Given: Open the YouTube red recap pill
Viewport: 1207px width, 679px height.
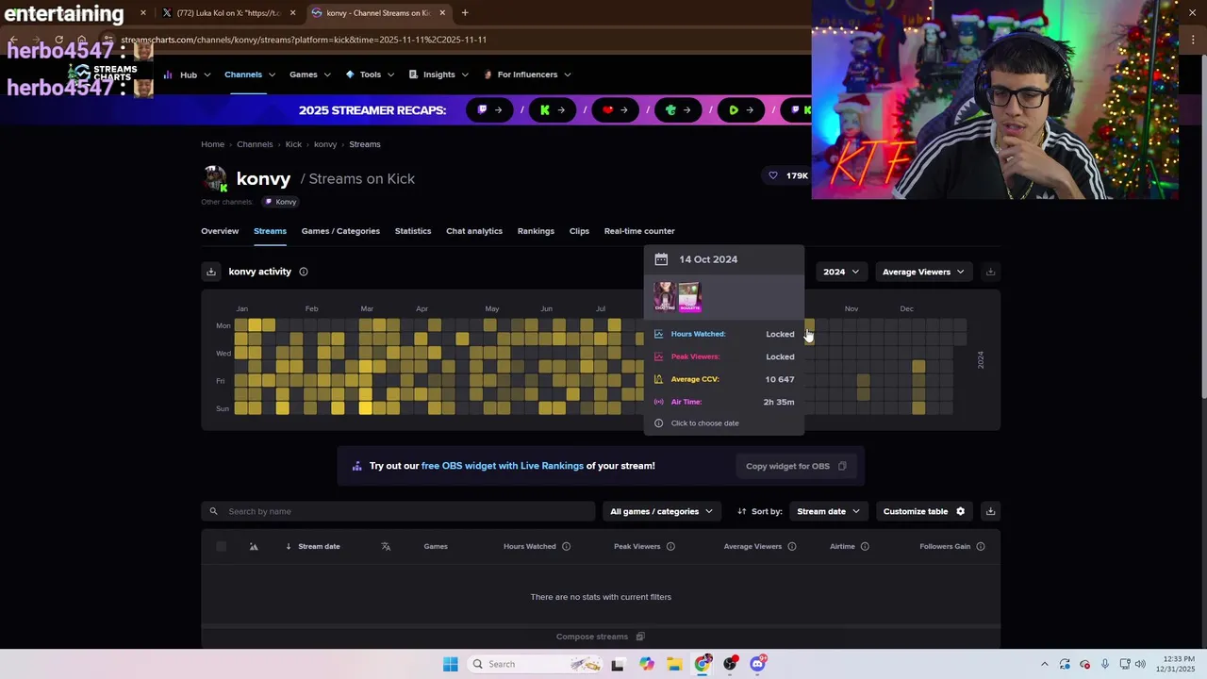Looking at the screenshot, I should point(616,110).
